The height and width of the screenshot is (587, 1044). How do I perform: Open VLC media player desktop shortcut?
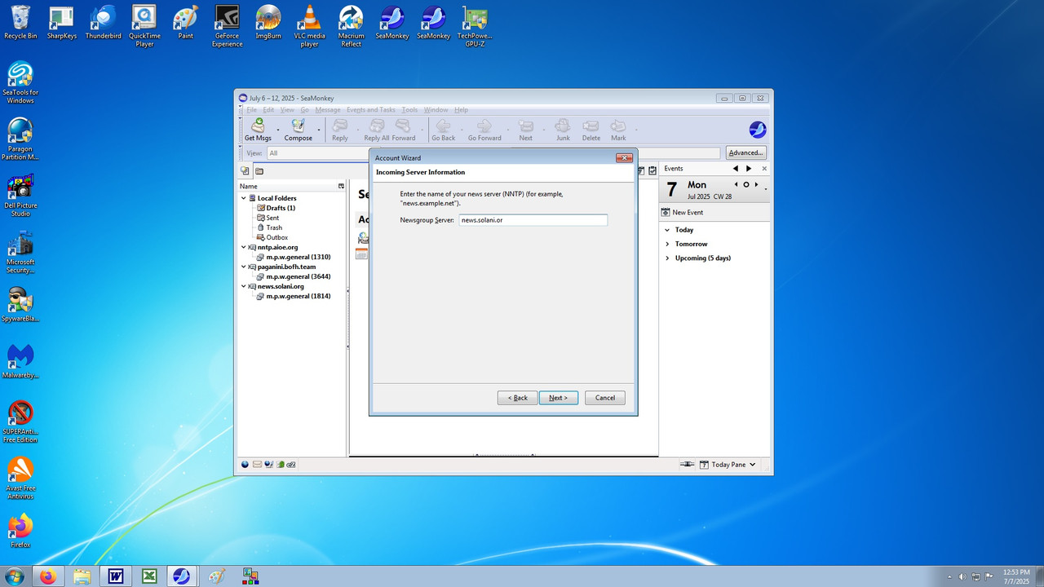(309, 27)
